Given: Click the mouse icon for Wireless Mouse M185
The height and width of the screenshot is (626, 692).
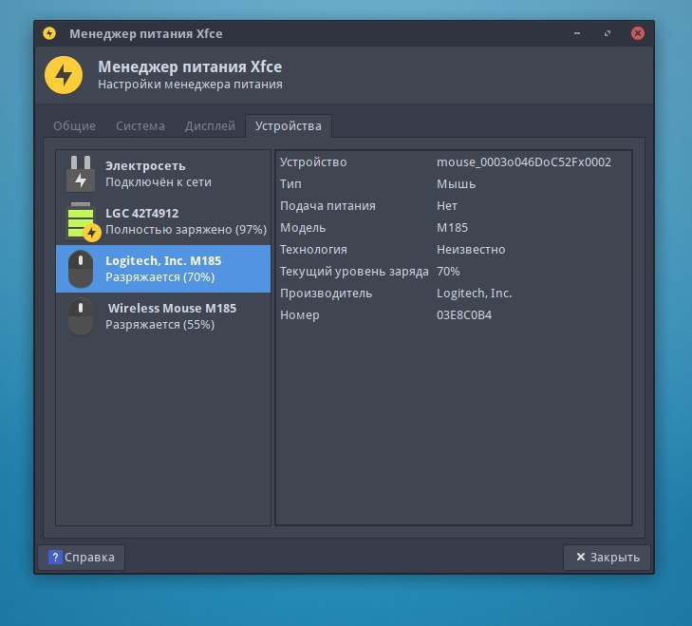Looking at the screenshot, I should [x=81, y=316].
